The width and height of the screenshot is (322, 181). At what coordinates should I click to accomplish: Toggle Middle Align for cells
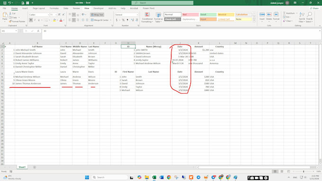[x=74, y=15]
